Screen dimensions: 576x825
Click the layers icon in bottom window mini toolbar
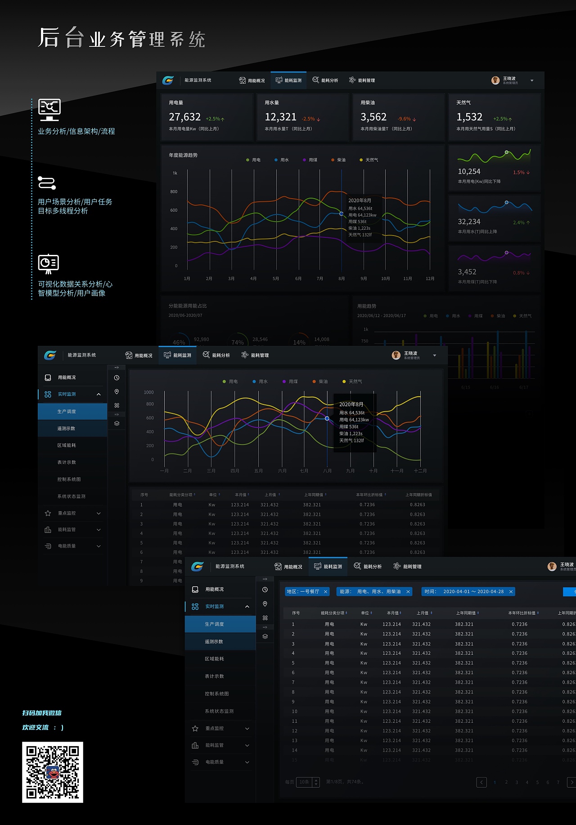tap(265, 636)
